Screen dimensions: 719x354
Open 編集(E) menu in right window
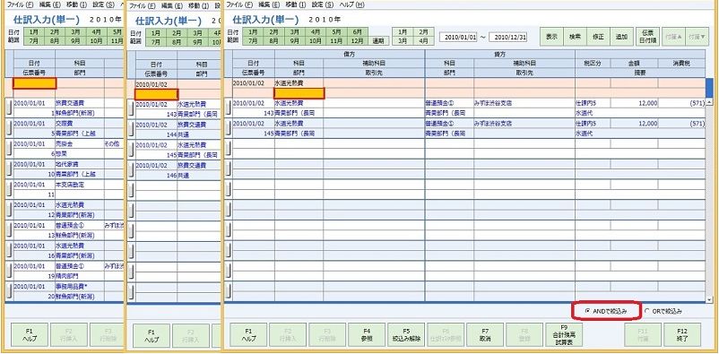(269, 5)
